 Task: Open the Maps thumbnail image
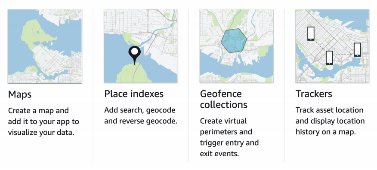click(45, 46)
